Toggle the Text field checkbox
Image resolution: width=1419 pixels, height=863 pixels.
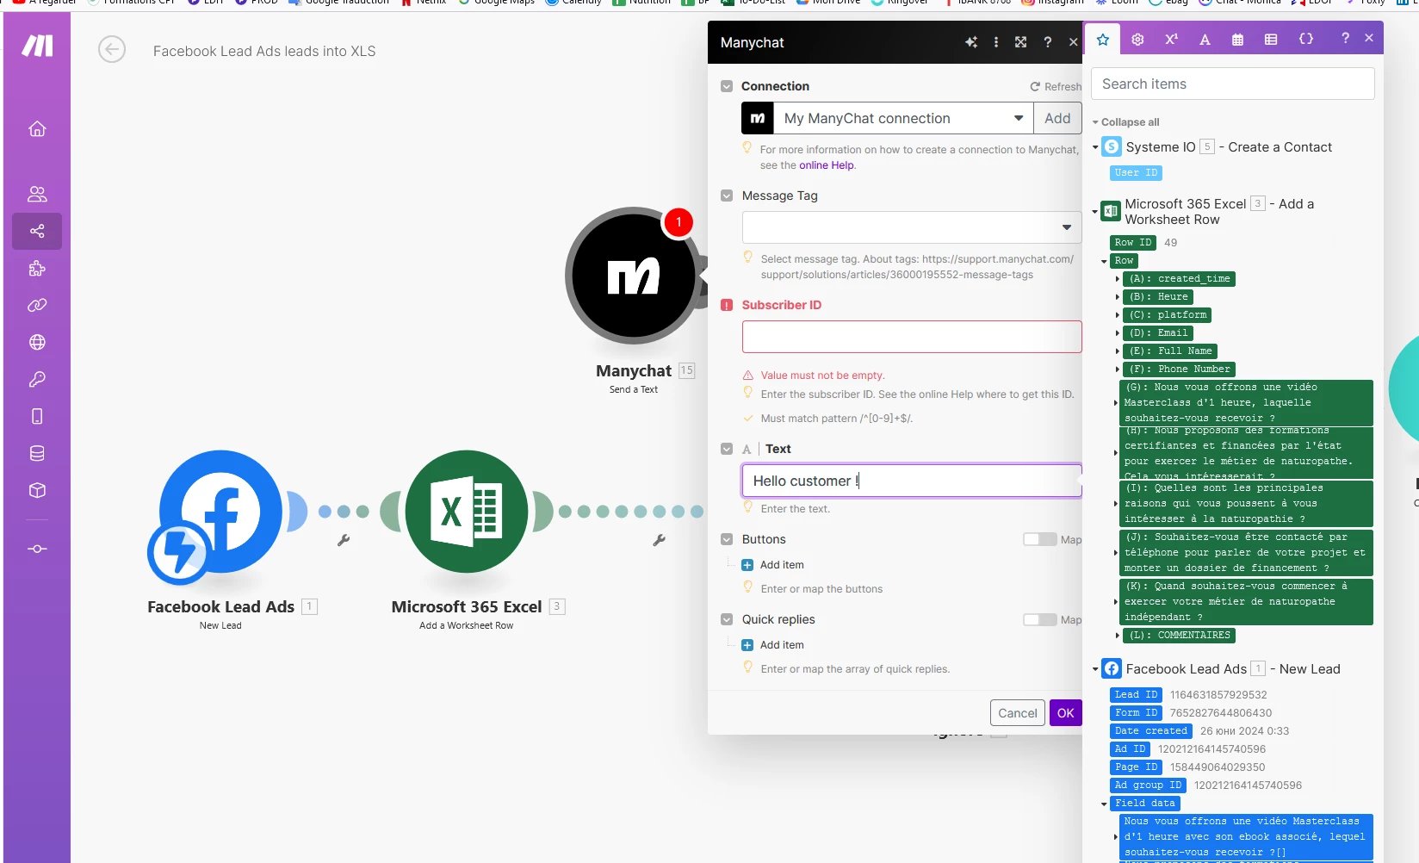727,449
